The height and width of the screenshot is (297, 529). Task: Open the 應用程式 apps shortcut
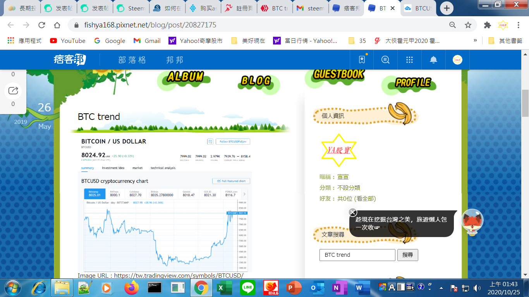pyautogui.click(x=24, y=41)
